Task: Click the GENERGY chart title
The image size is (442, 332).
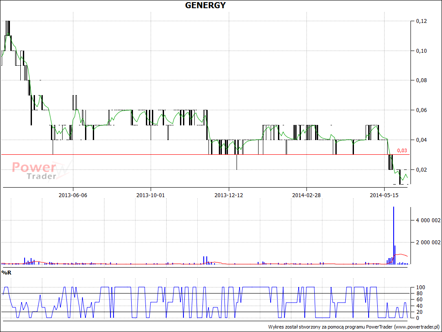Action: coord(205,5)
